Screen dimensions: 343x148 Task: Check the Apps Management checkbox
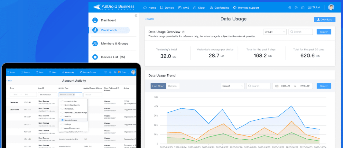tap(63, 128)
